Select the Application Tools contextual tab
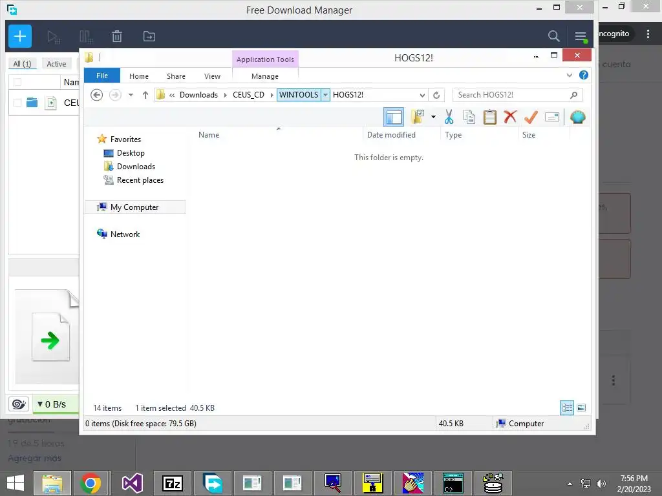This screenshot has height=496, width=662. [x=265, y=59]
